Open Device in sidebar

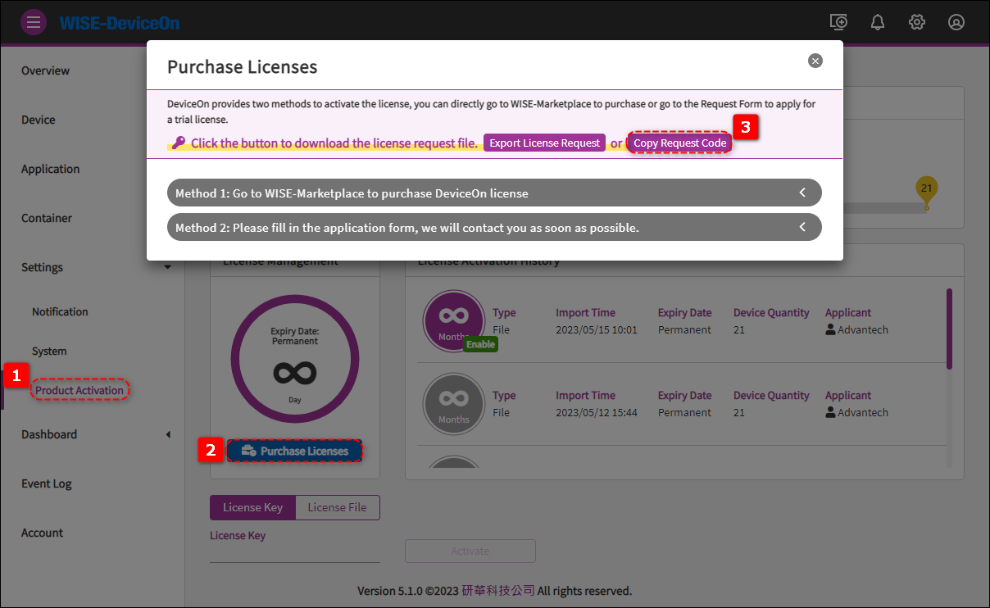[39, 120]
